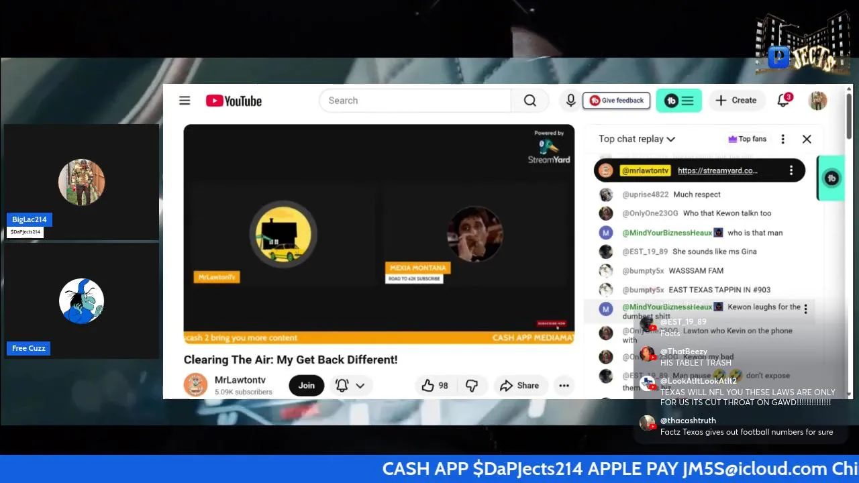Select BigLac214 participant avatar
This screenshot has height=483, width=859.
[81, 182]
